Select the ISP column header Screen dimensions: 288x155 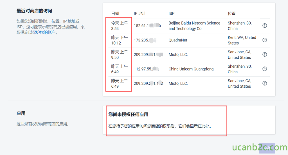point(172,14)
